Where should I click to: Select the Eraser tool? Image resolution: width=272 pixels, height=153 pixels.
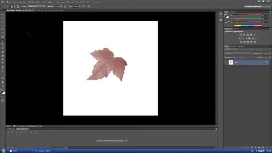(3, 52)
